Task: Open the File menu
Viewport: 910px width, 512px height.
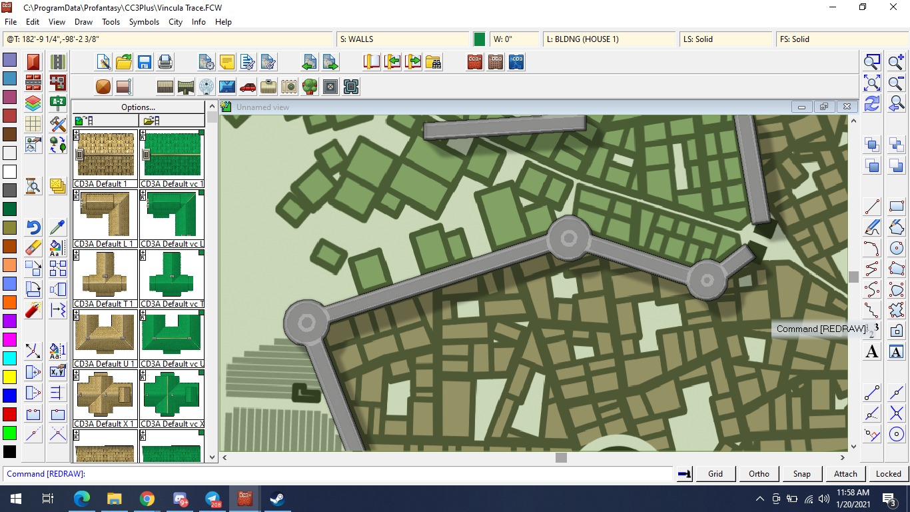Action: point(11,22)
